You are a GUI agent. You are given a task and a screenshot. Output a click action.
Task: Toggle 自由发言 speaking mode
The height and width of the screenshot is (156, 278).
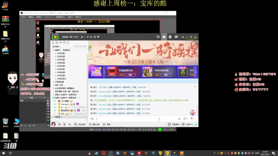(x=80, y=124)
